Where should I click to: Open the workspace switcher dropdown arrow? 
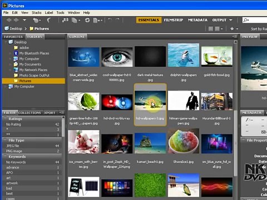coord(231,20)
